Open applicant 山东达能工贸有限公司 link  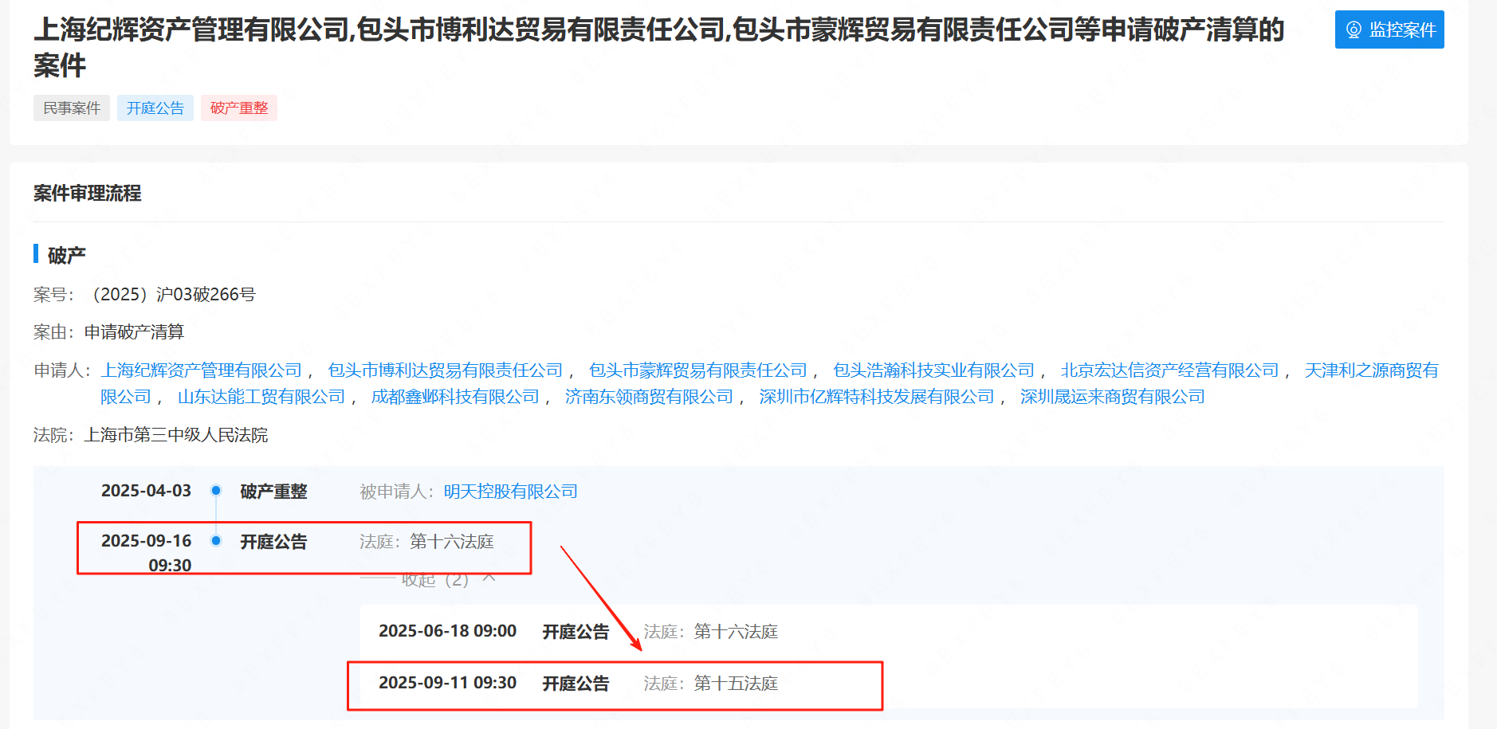[x=261, y=397]
